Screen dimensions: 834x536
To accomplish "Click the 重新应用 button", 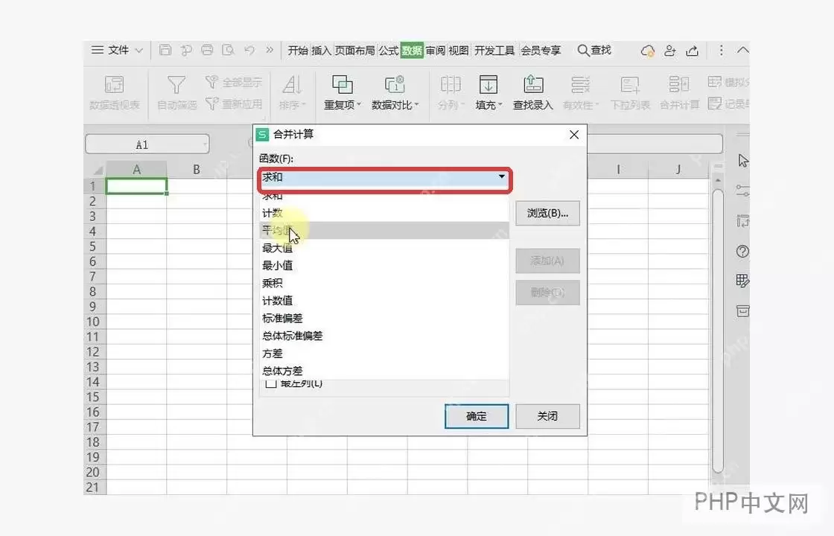I will (234, 103).
